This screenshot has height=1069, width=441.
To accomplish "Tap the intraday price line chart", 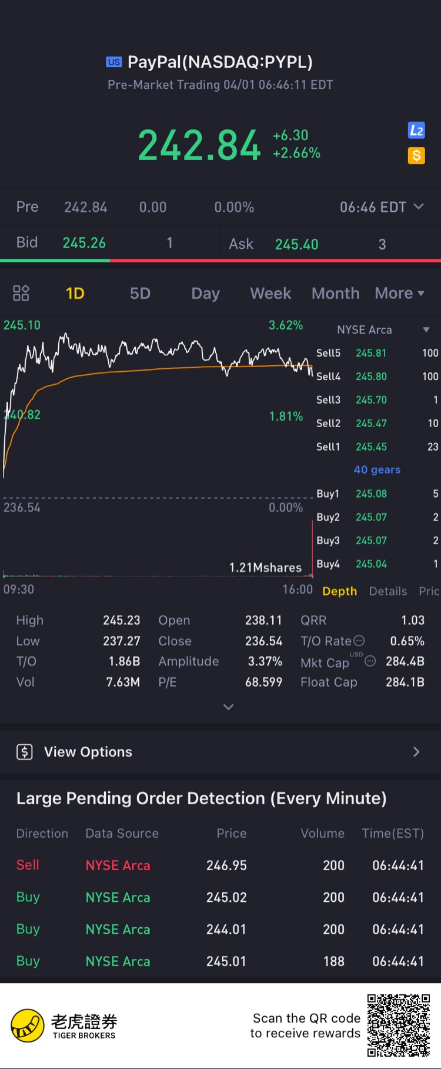I will pos(158,406).
